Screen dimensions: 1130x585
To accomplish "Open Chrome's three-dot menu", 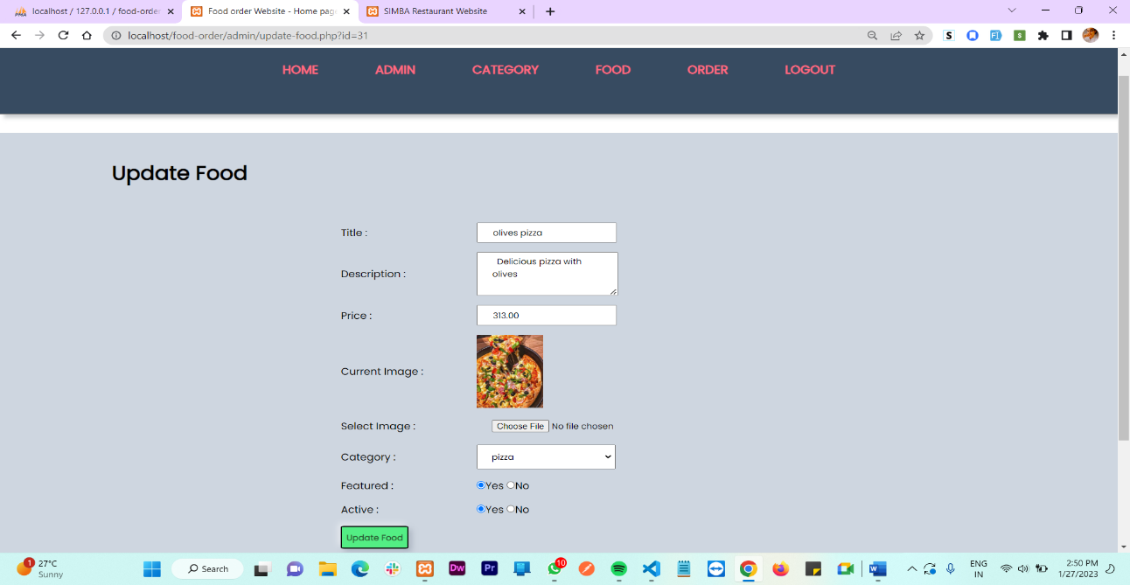I will pos(1113,35).
